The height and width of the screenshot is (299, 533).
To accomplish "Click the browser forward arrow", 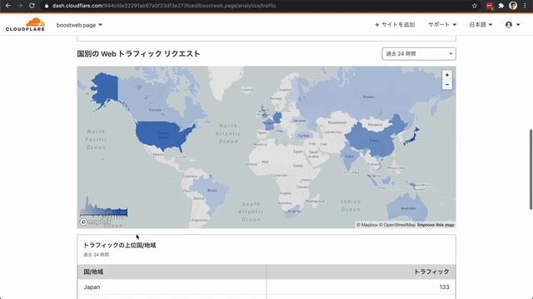I will coord(20,6).
